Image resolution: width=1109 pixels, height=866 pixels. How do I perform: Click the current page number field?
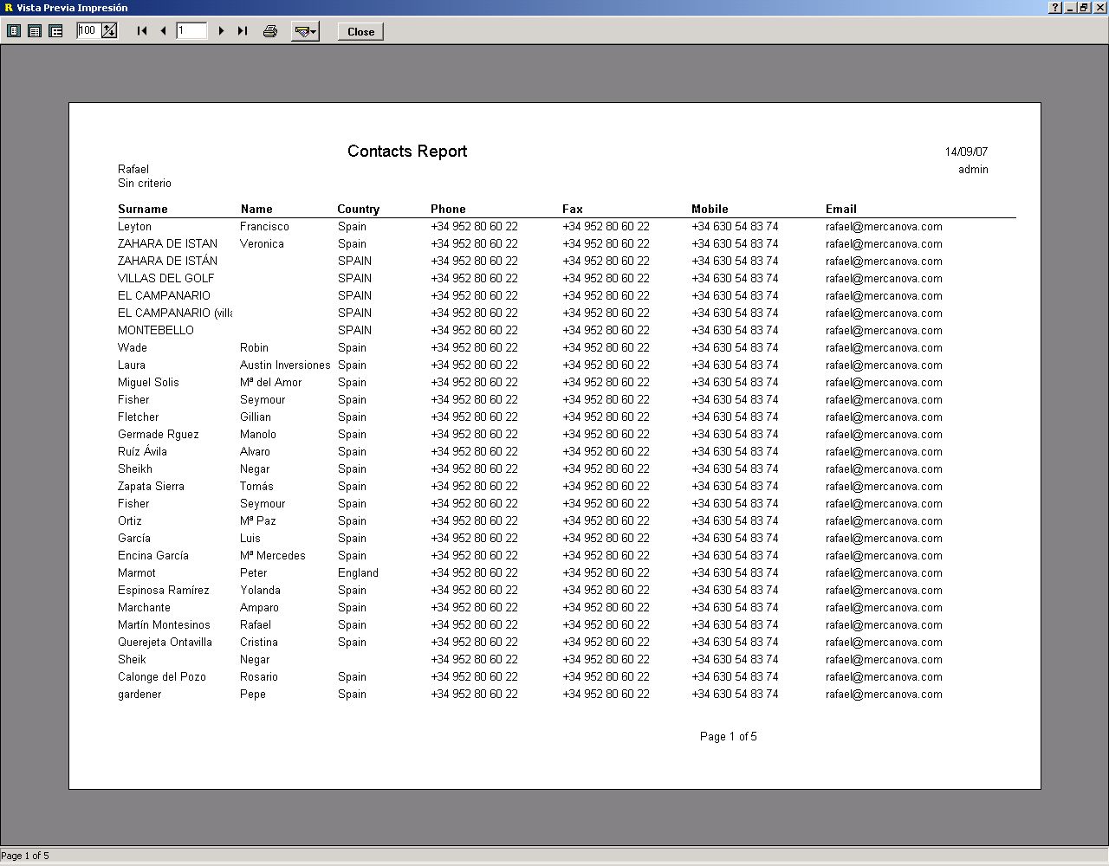[x=191, y=31]
